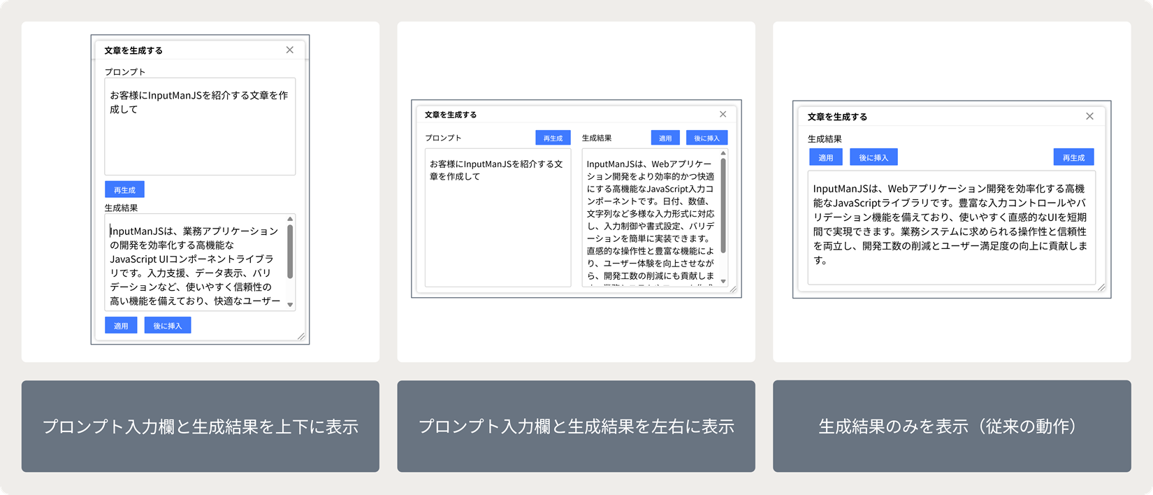Click 文章を生成する title of vertical-layout dialog
The width and height of the screenshot is (1153, 495).
(133, 50)
